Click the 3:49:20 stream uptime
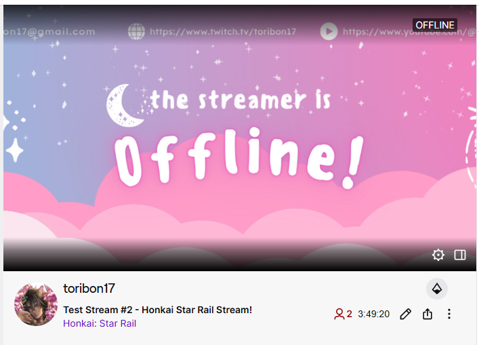Viewport: 479px width, 345px height. coord(373,314)
